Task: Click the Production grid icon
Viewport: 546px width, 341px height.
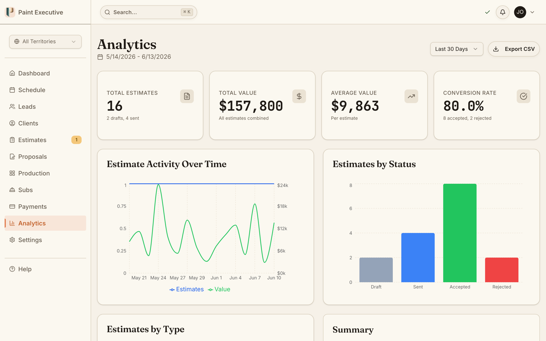Action: click(12, 173)
